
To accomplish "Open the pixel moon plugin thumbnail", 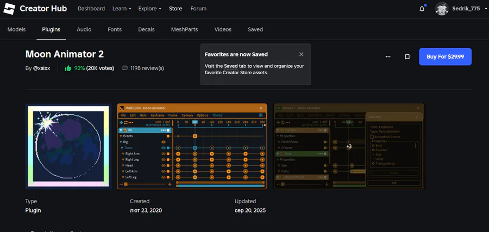I will pos(68,146).
